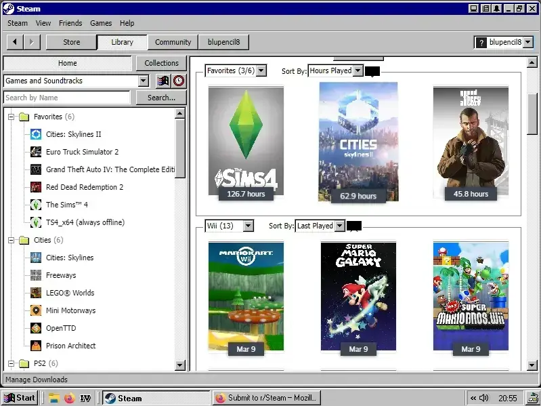Toggle the ready-to-play filter icon beside Games dropdown
The height and width of the screenshot is (406, 541).
point(163,81)
